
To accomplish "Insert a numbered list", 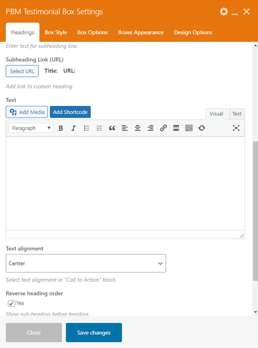I will [x=99, y=128].
